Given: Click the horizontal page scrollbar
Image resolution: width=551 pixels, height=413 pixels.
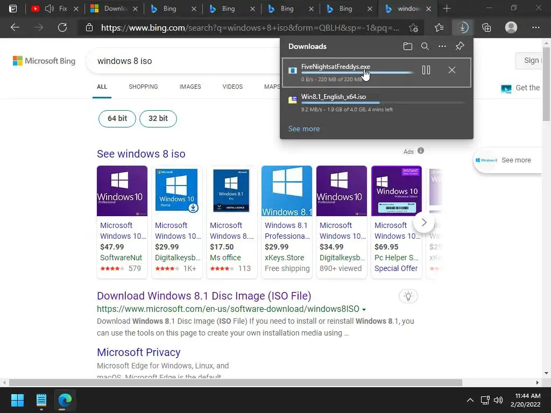Looking at the screenshot, I should [x=236, y=382].
